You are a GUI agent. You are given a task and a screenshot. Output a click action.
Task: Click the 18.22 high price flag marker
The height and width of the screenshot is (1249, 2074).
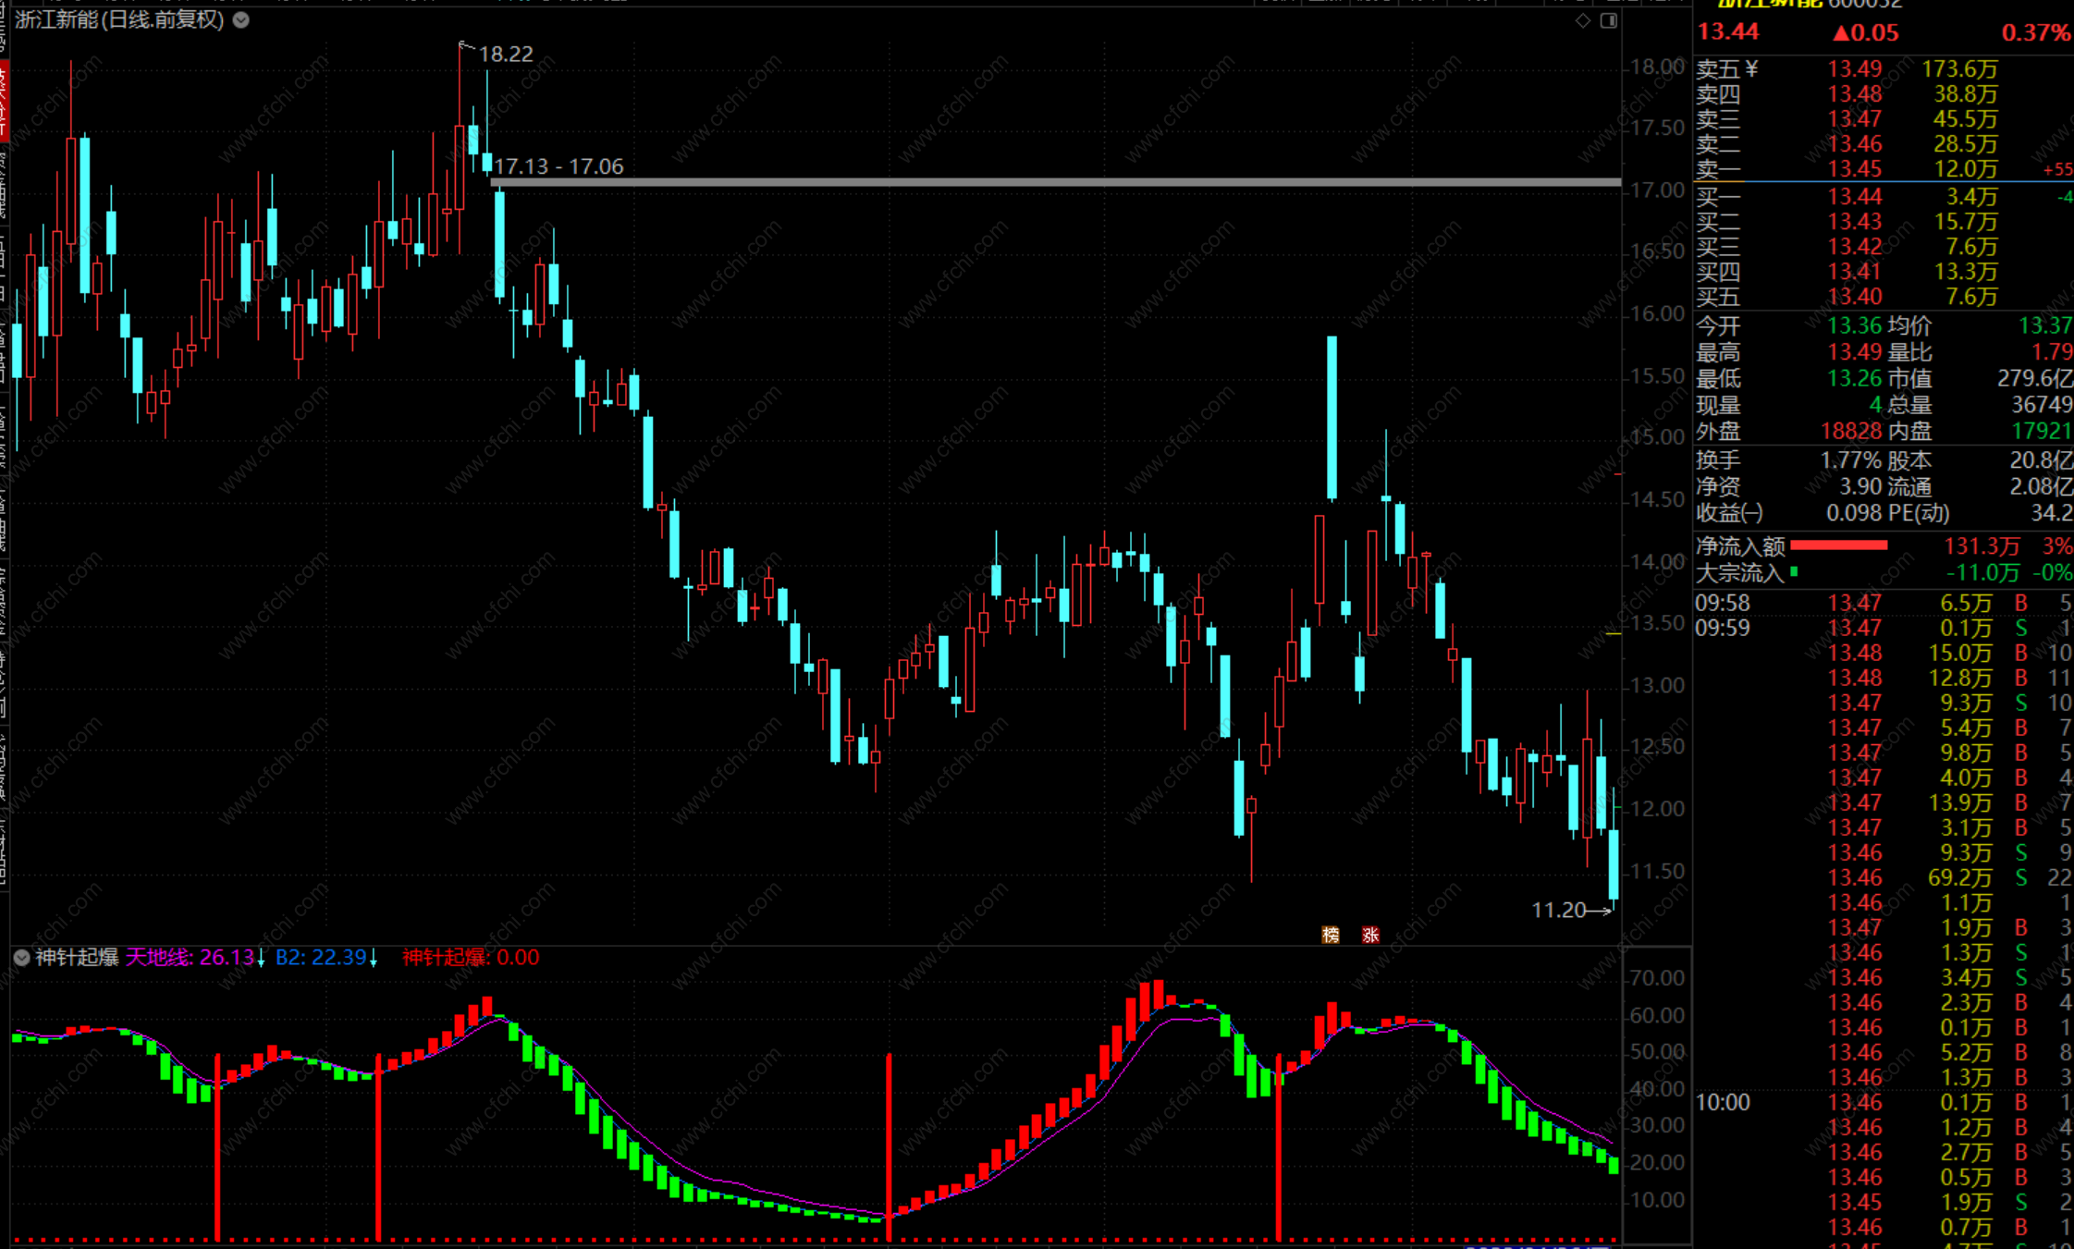pyautogui.click(x=505, y=54)
